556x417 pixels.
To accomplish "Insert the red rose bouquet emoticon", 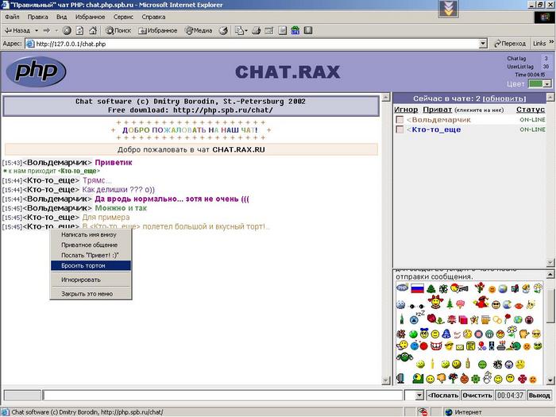I will tap(480, 288).
